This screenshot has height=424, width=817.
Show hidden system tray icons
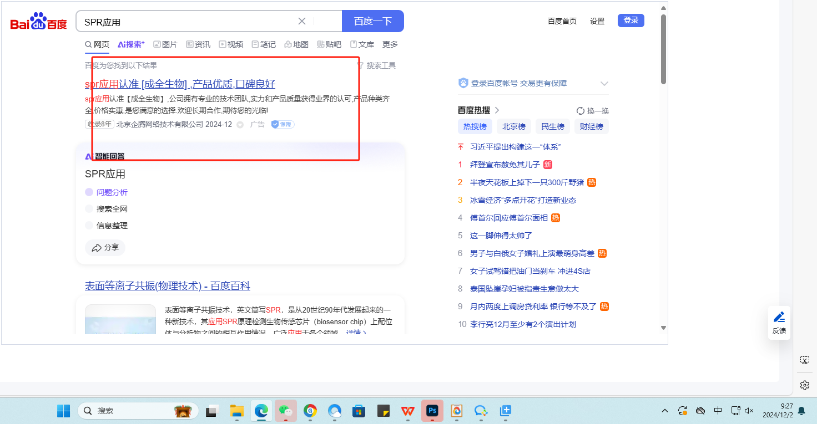(664, 411)
